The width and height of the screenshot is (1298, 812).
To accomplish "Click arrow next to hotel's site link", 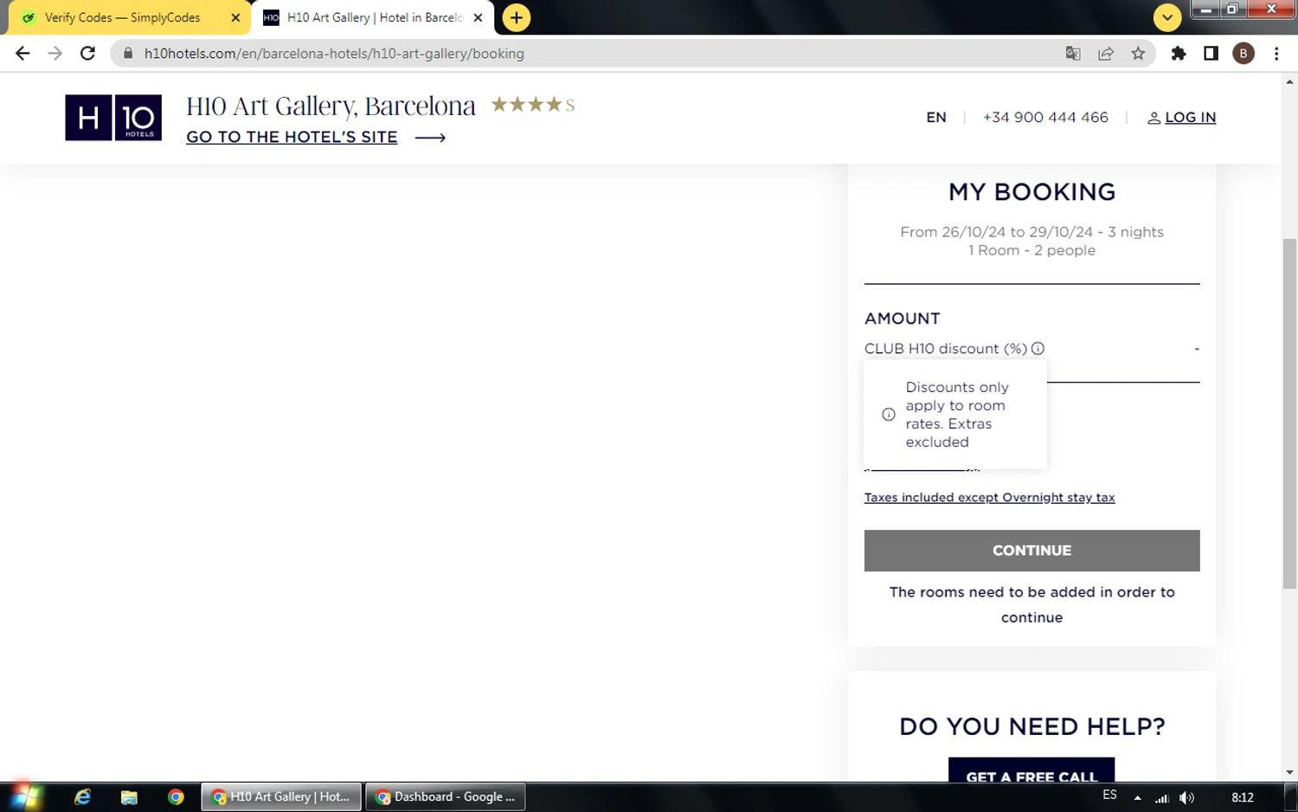I will 430,138.
